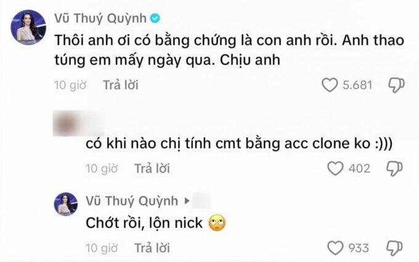Image resolution: width=419 pixels, height=262 pixels.
Task: Click the blue verified badge icon
Action: click(x=155, y=18)
